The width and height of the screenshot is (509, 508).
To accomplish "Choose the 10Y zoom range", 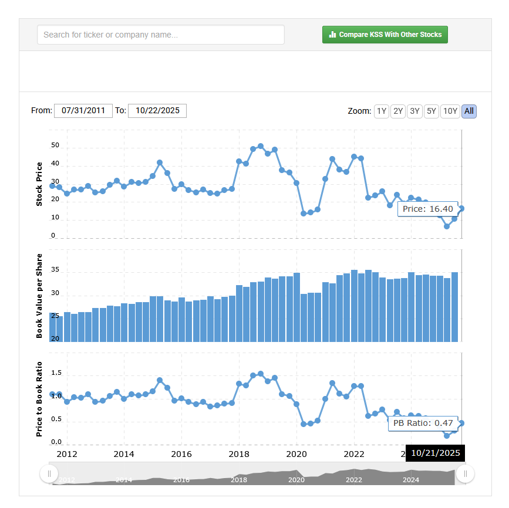I will pyautogui.click(x=450, y=111).
